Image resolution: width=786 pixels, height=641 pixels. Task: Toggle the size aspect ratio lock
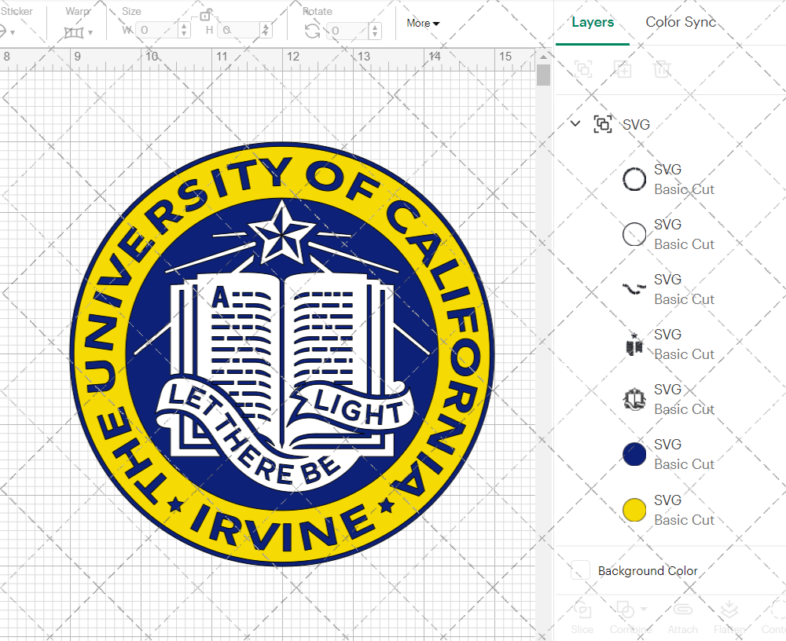[x=206, y=17]
